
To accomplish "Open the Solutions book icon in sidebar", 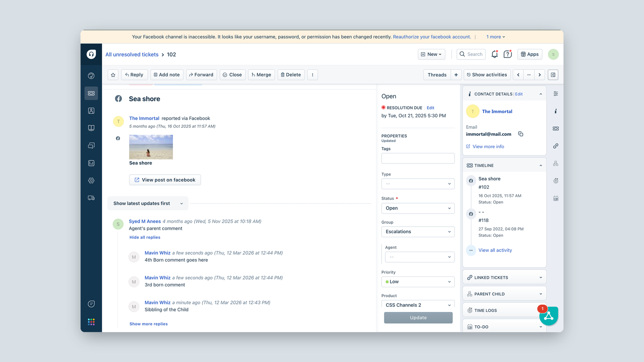I will click(x=91, y=128).
